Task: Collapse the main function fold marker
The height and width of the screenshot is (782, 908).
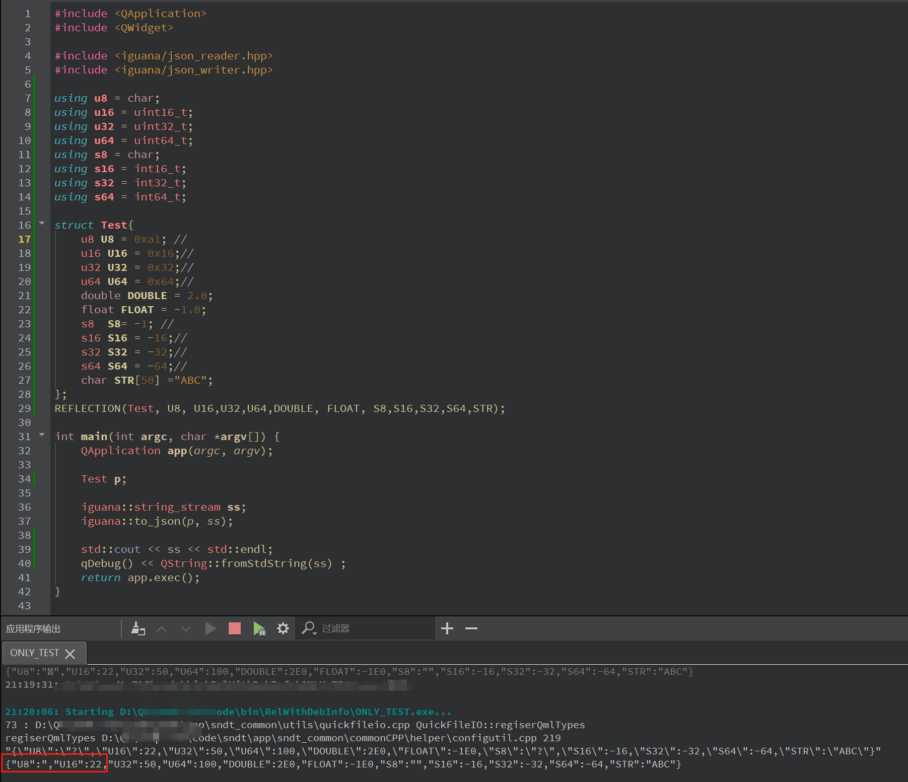Action: (x=42, y=435)
